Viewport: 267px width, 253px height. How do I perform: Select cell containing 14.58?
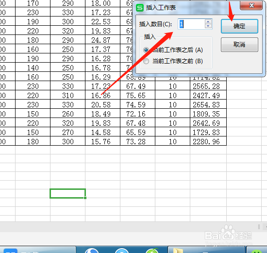point(102,132)
